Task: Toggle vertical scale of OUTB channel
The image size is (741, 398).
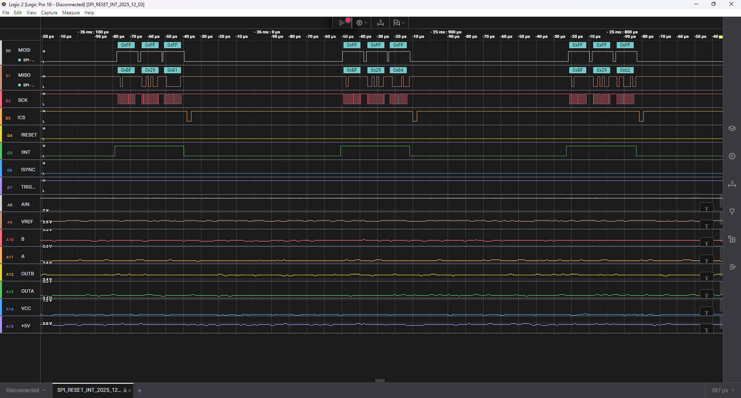Action: 707,277
